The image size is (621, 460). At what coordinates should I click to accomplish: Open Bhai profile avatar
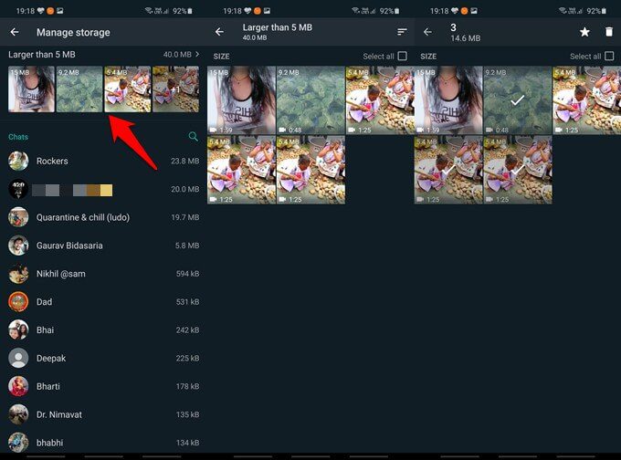point(18,329)
